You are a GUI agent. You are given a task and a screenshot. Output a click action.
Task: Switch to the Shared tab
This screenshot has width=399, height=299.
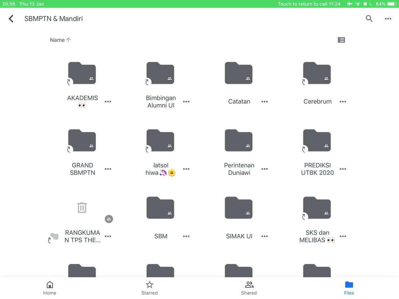(x=249, y=288)
